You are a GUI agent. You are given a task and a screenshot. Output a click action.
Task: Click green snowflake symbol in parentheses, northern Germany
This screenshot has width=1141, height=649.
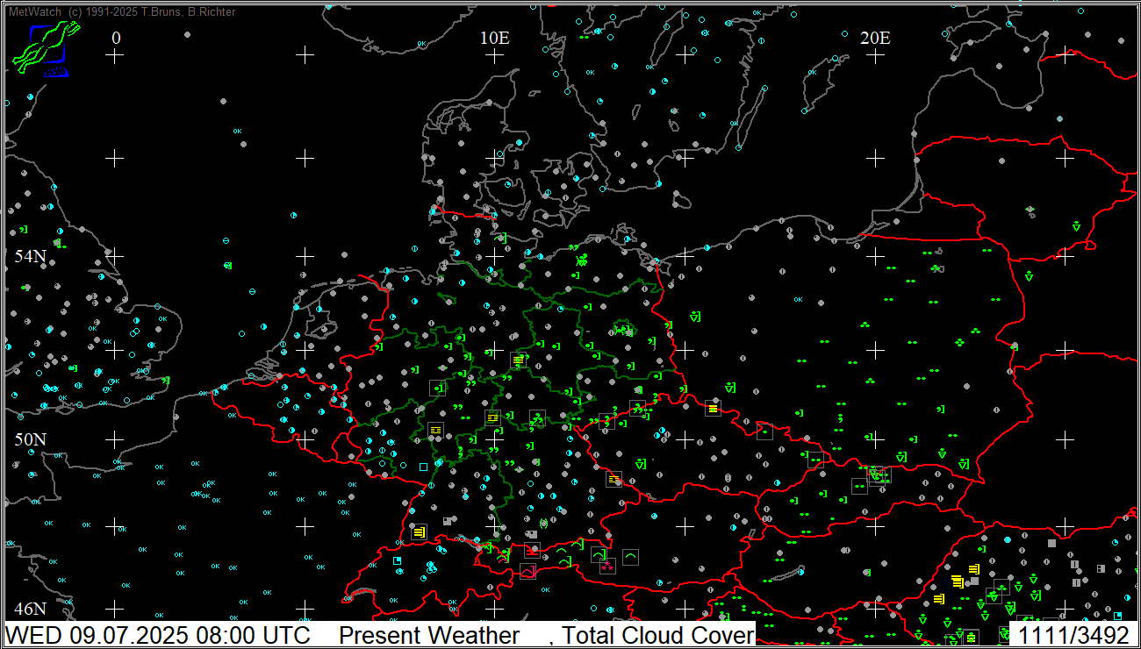(581, 260)
